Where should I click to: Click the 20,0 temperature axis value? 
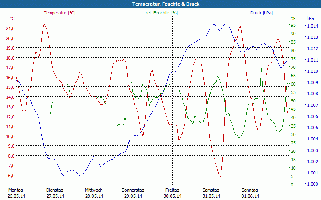click(x=10, y=38)
